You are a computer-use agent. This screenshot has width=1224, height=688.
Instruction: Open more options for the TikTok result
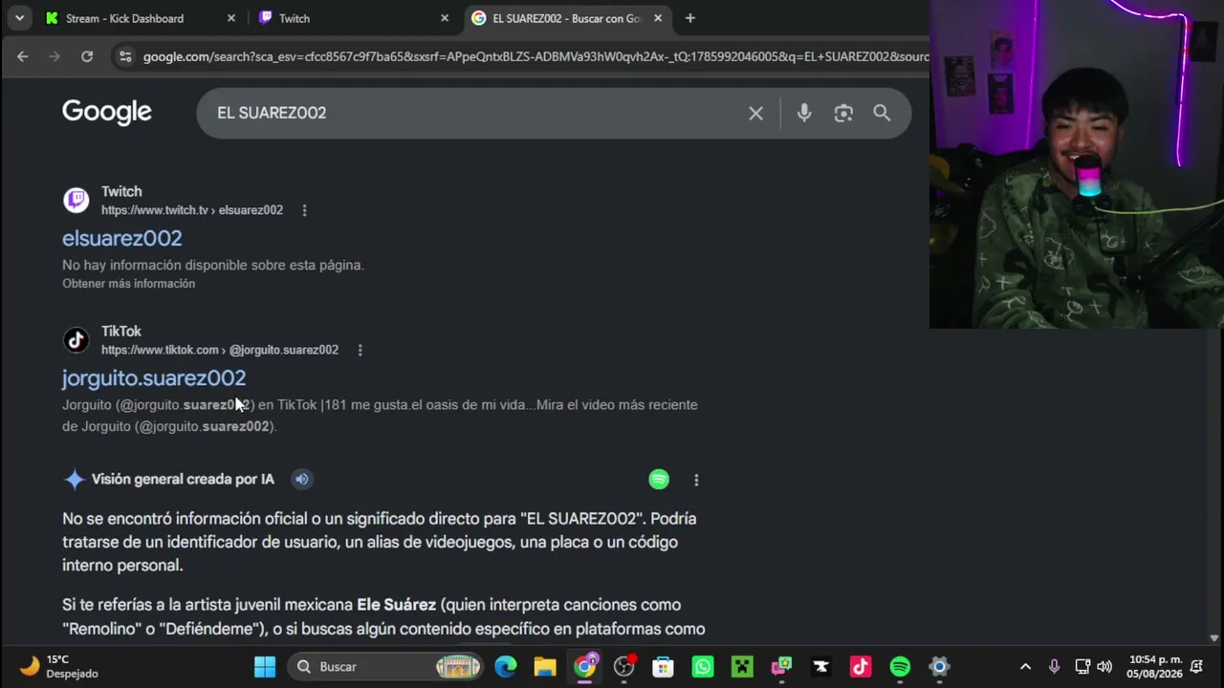360,350
